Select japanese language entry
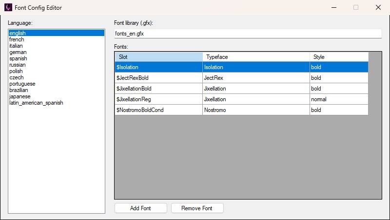 point(57,96)
